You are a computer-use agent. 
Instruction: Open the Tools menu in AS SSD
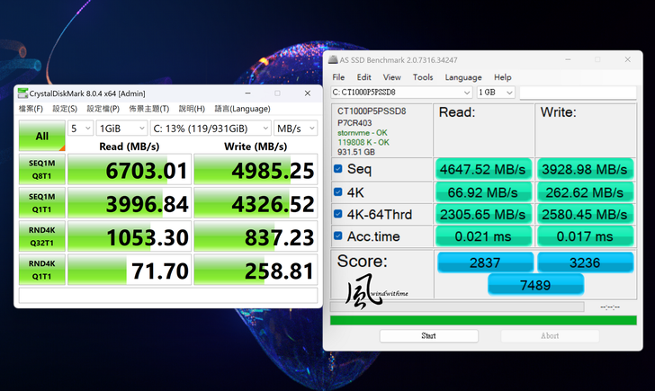pos(423,77)
